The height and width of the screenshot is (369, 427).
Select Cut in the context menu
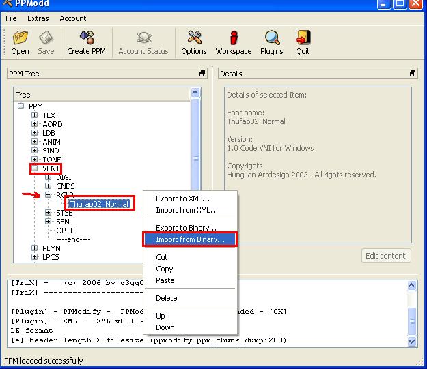point(190,257)
